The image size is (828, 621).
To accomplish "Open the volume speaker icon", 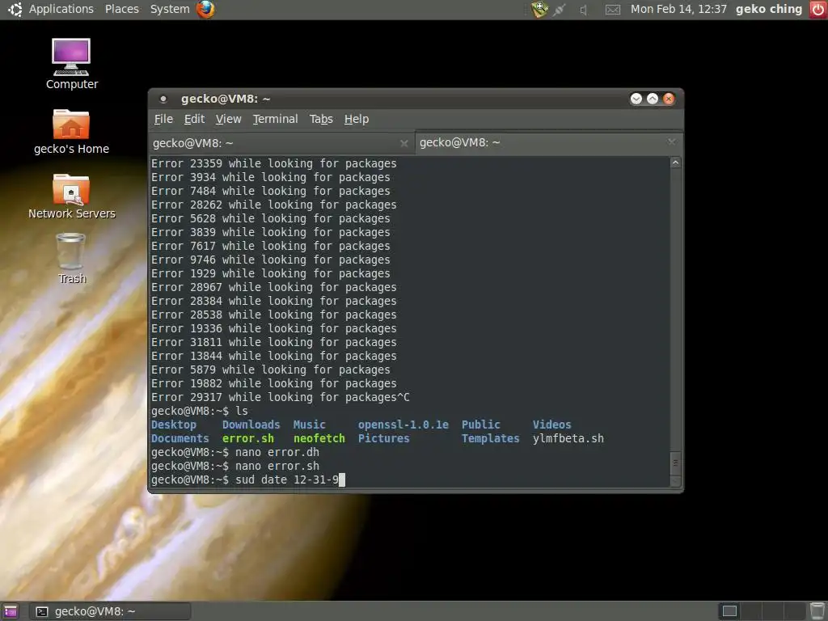I will tap(584, 10).
